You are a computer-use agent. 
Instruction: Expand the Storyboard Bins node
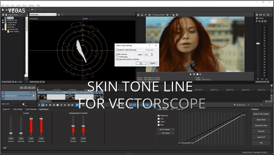(x=3, y=29)
